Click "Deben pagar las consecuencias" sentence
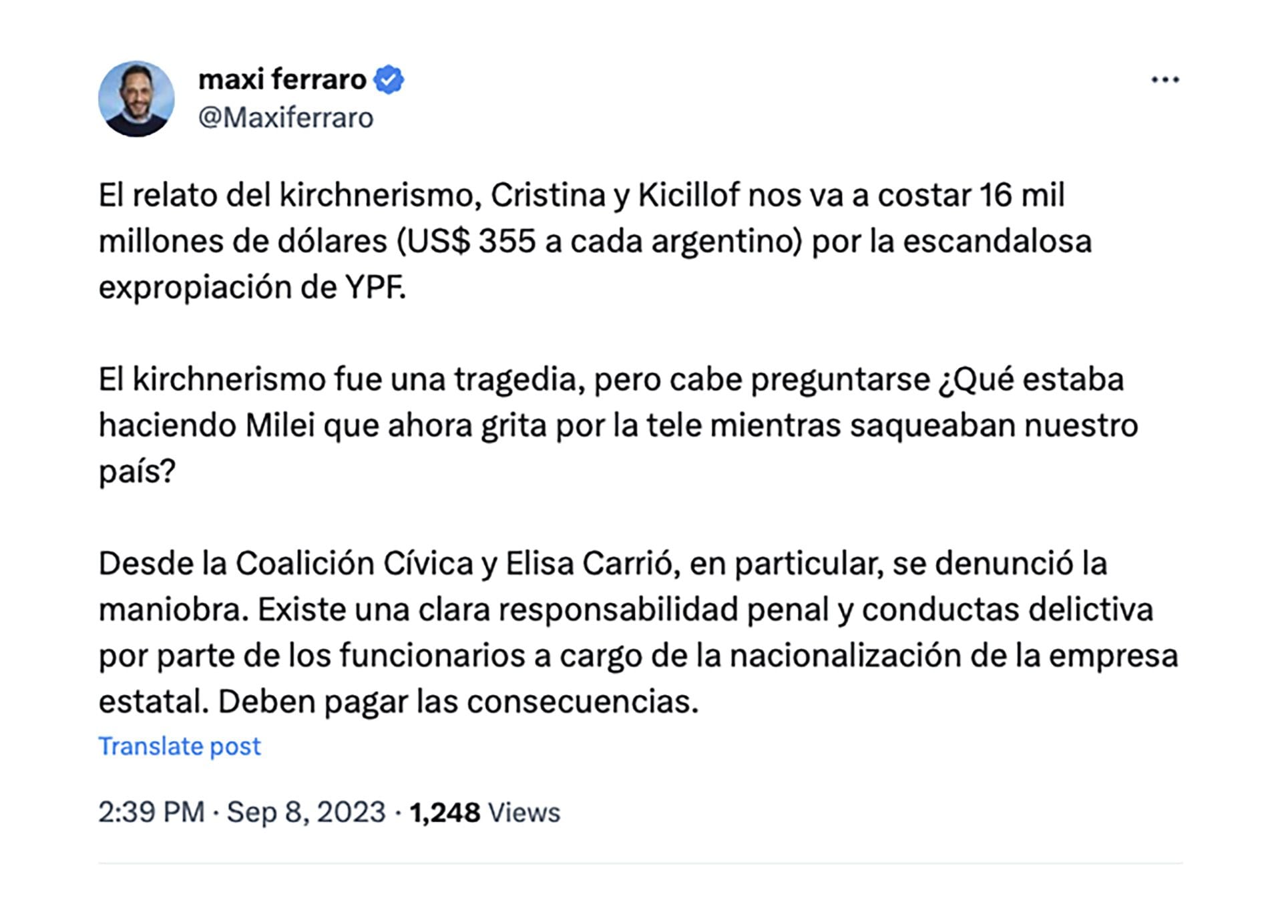Screen dimensions: 1282x922 coord(458,702)
